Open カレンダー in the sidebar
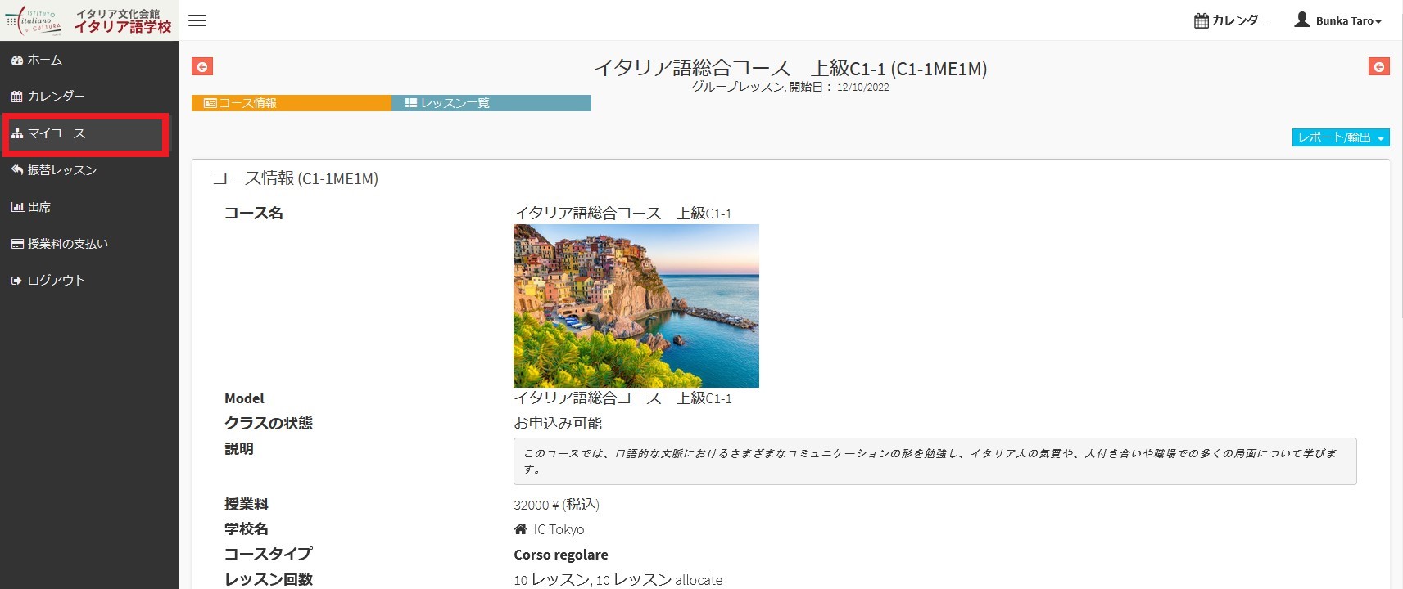1403x589 pixels. [56, 97]
